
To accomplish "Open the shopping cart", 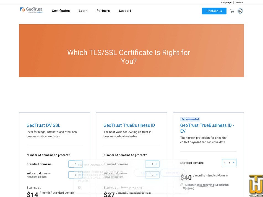I will (232, 11).
